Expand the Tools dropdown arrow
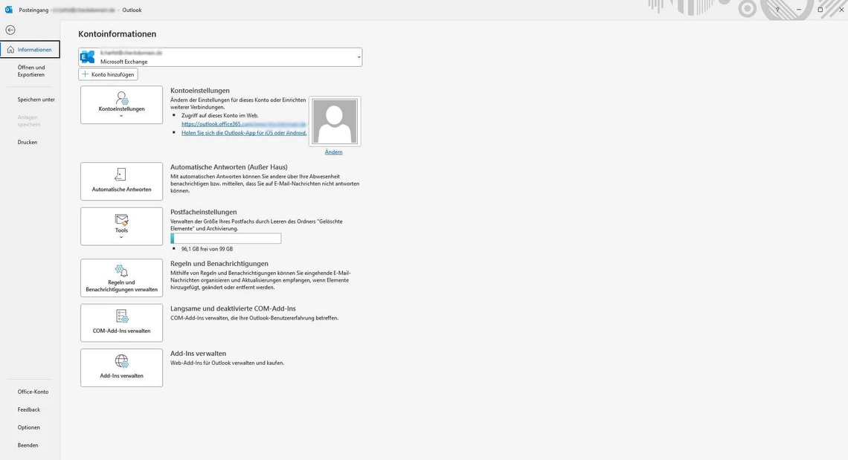This screenshot has height=460, width=848. point(121,238)
